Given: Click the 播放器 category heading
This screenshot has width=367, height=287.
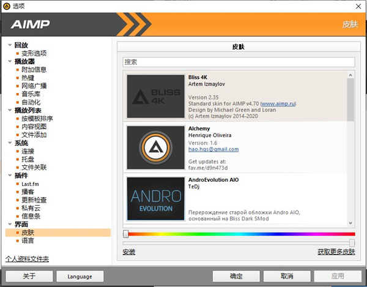Looking at the screenshot, I should [x=24, y=61].
